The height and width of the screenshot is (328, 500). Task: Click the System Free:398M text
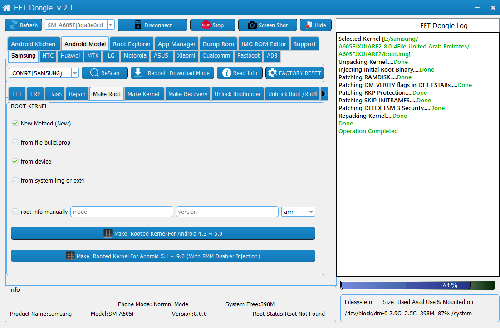tap(250, 304)
